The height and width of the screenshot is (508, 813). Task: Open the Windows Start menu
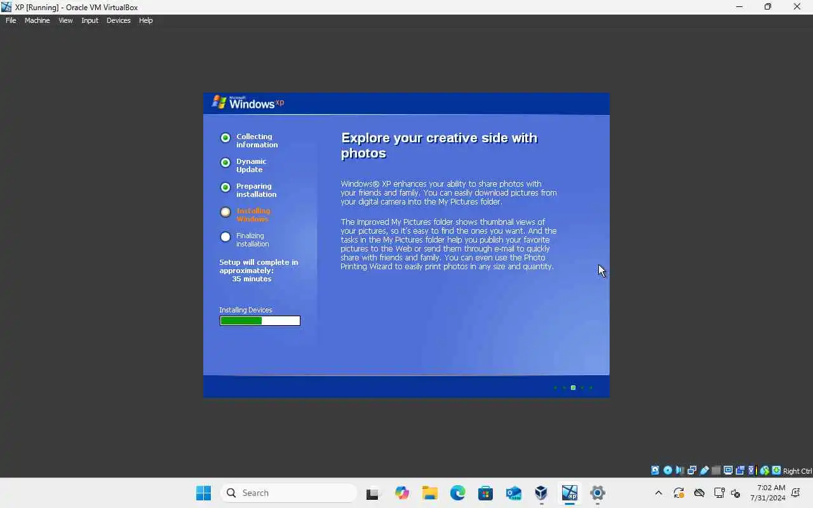point(203,493)
